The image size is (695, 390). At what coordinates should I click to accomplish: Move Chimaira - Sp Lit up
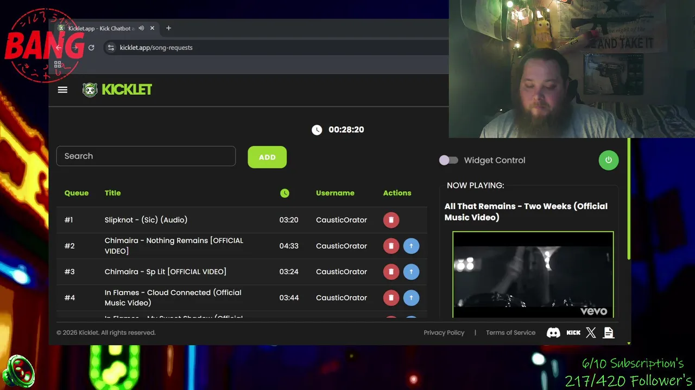click(411, 272)
